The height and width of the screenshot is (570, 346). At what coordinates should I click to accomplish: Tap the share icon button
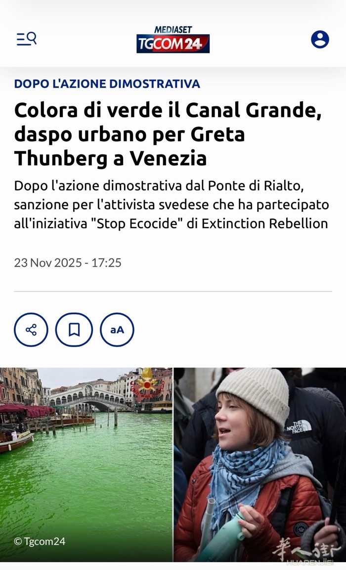tap(31, 330)
